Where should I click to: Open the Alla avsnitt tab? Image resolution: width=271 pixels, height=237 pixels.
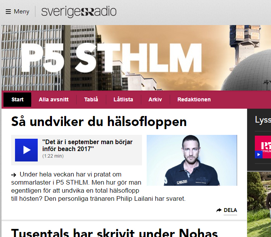click(54, 99)
